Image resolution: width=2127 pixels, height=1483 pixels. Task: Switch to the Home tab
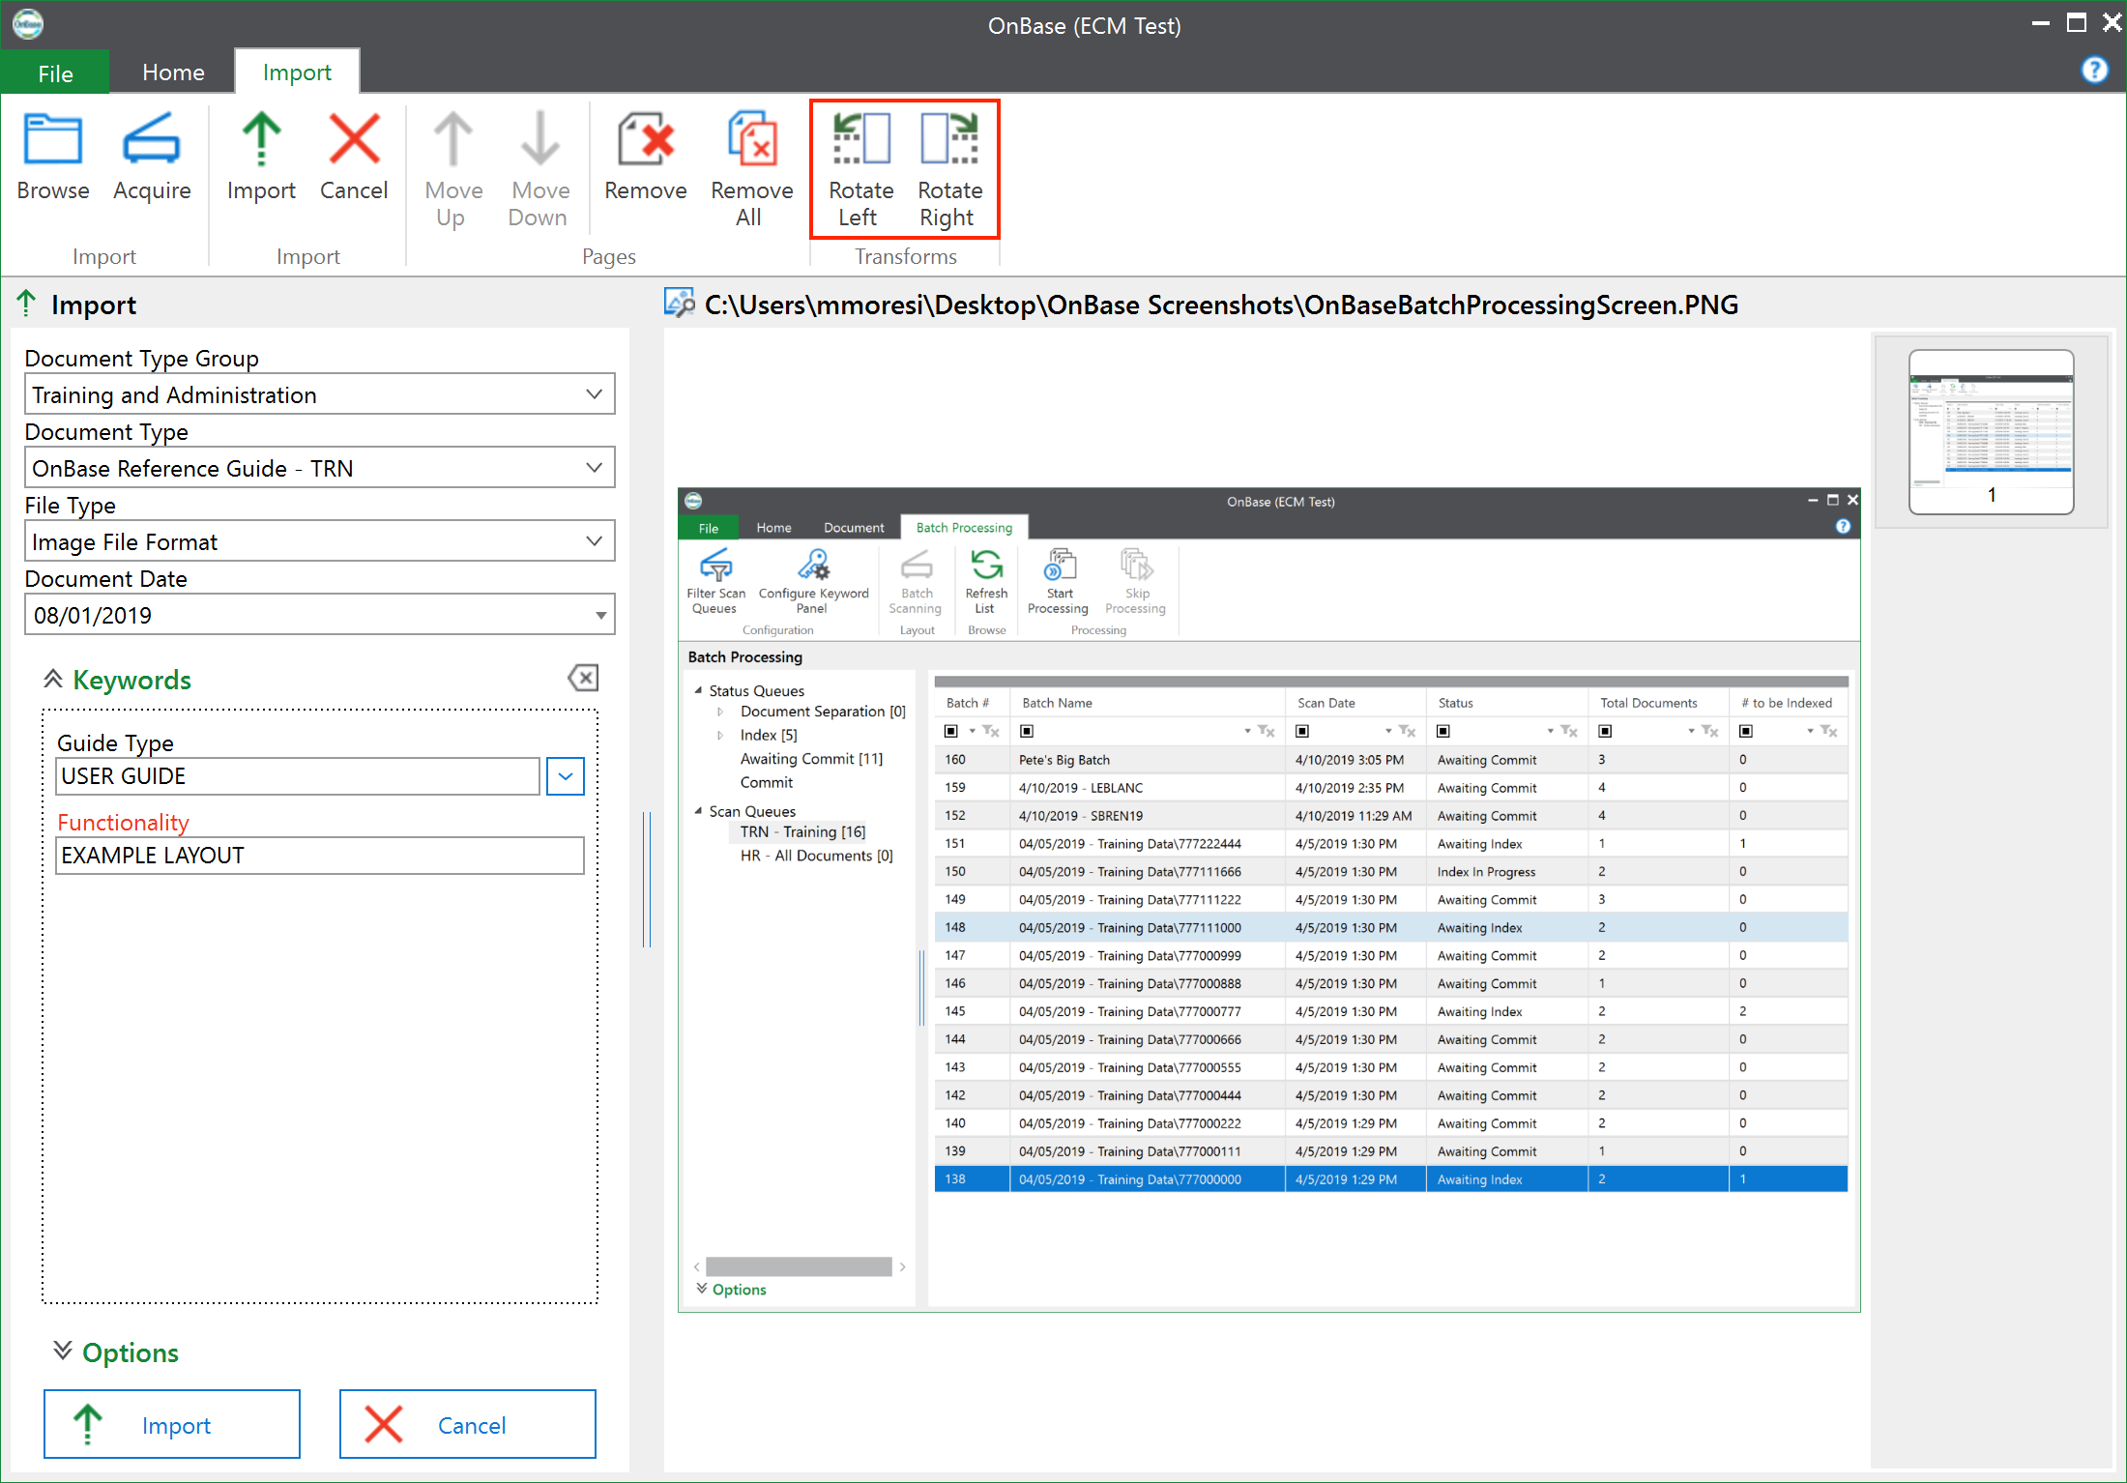173,73
